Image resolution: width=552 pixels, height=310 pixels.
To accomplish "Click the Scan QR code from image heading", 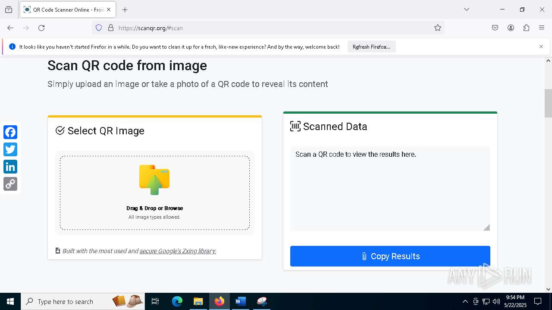I will 127,65.
